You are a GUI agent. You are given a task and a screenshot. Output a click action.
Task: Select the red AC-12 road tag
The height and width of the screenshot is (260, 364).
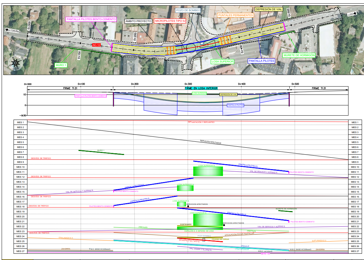pos(96,45)
